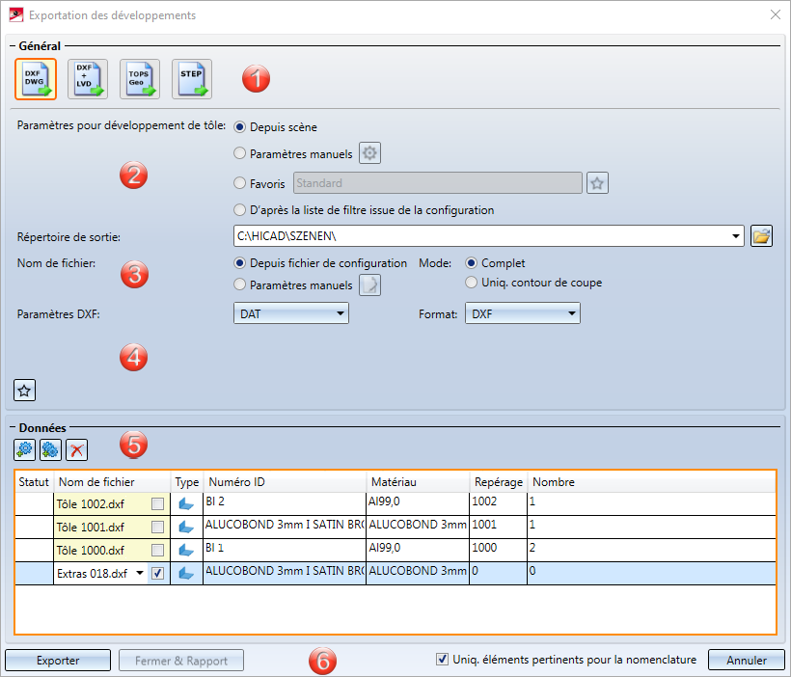Open manual sheet parameters gear settings
Screen dimensions: 791x677
pos(370,152)
